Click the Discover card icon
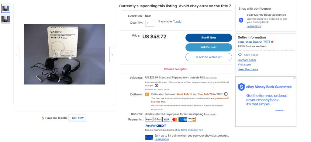 (192, 120)
